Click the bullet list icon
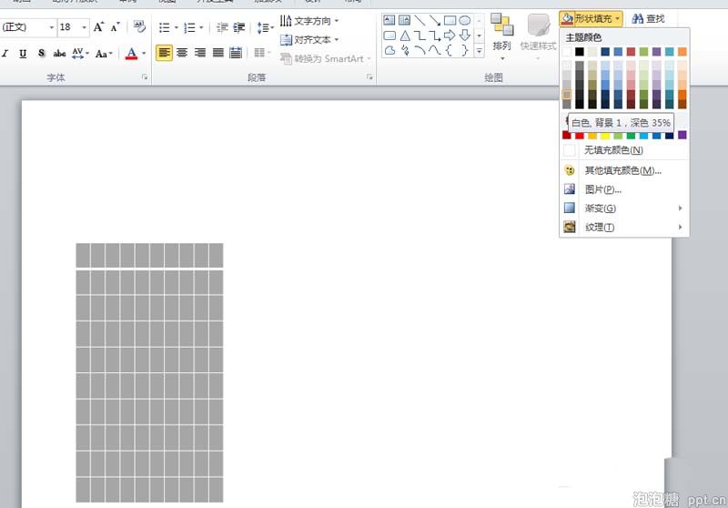 [x=165, y=28]
